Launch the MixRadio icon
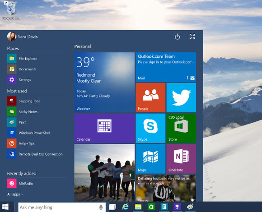Image resolution: width=262 pixels, height=212 pixels. point(12,183)
